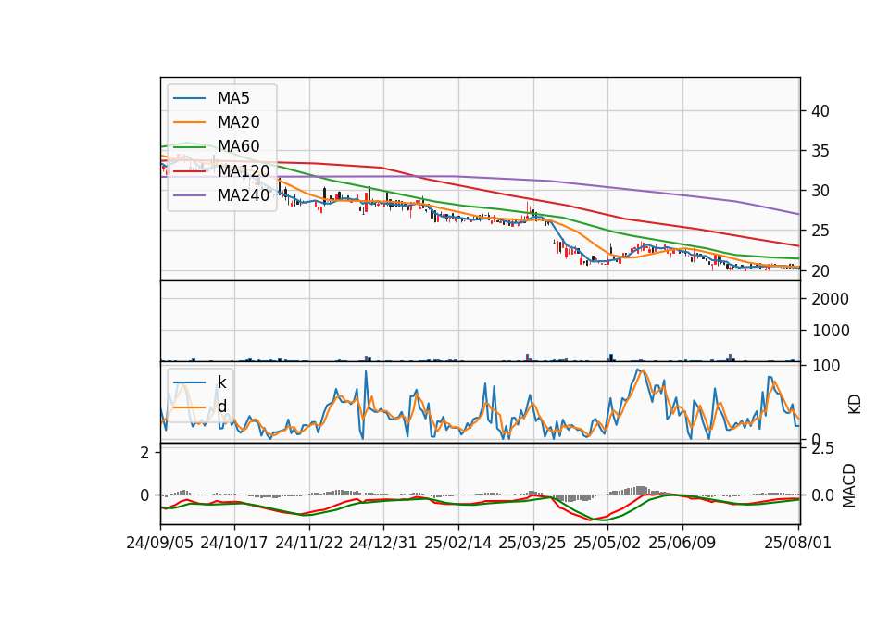Image resolution: width=889 pixels, height=639 pixels.
Task: Click the volume axis value 1000
Action: pyautogui.click(x=830, y=331)
